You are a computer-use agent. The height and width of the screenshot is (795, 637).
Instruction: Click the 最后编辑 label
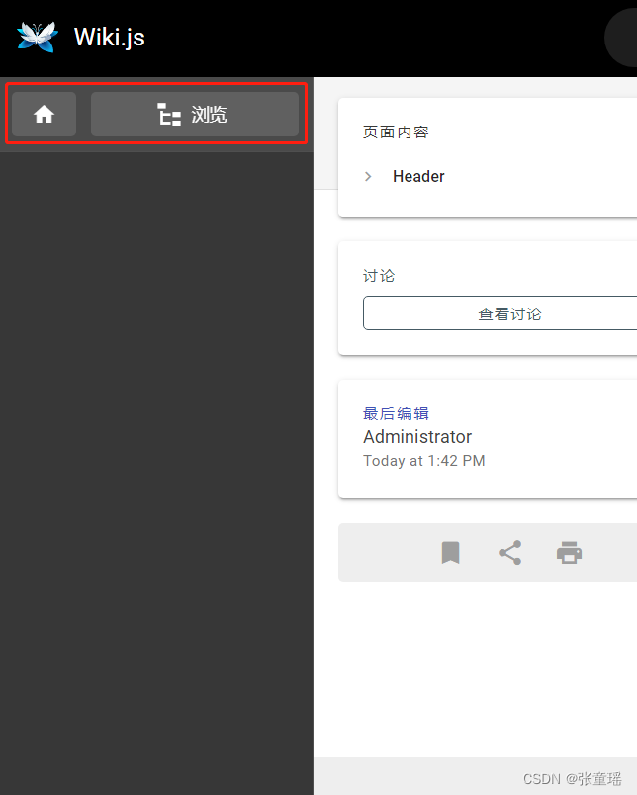396,413
